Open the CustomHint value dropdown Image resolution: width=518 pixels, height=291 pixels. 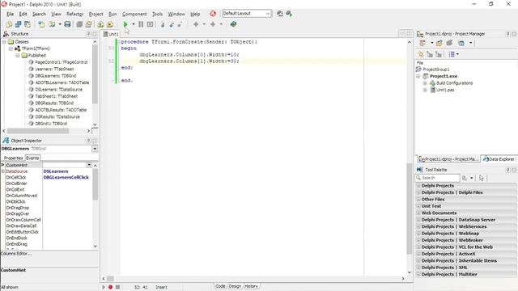(89, 165)
